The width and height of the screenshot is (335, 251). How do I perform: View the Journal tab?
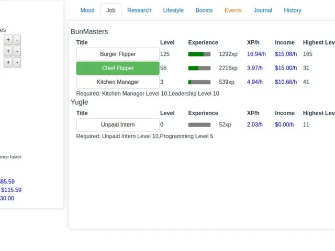[263, 10]
